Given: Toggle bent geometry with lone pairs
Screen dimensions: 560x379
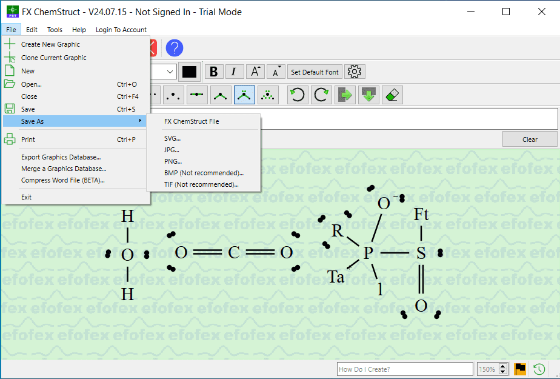Looking at the screenshot, I should (x=244, y=95).
